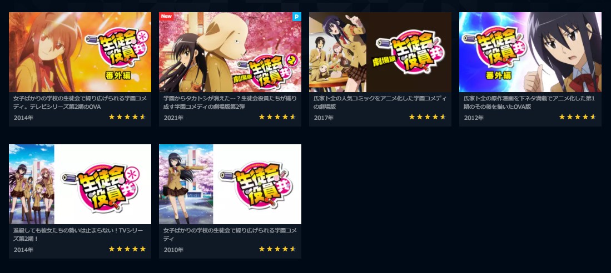Click the star rating of the 2012 OVA
Screen dimensions: 611x273
pyautogui.click(x=577, y=117)
